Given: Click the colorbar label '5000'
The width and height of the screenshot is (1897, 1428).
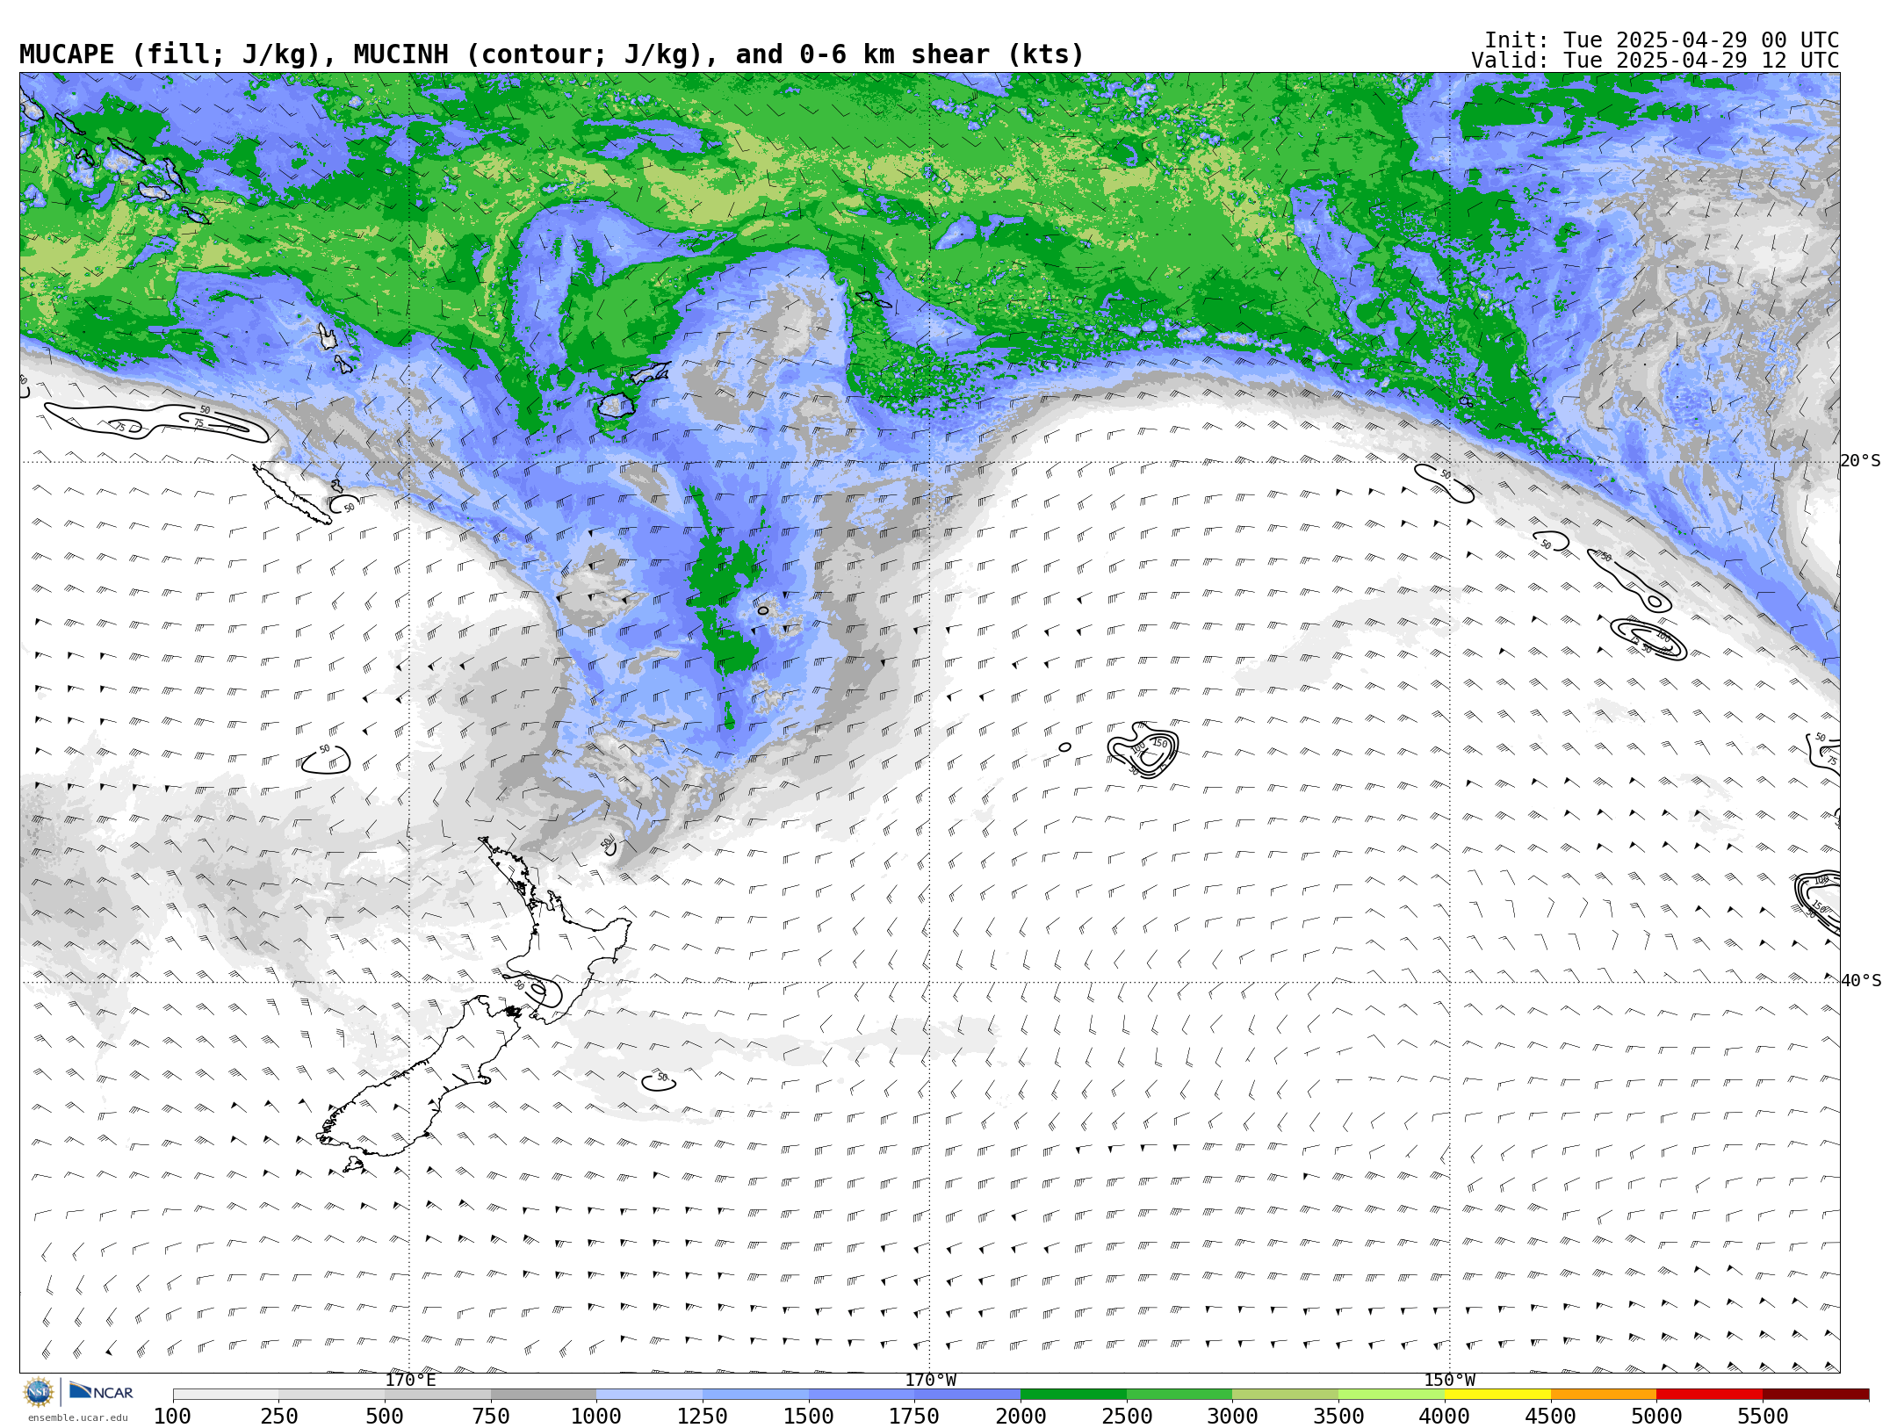Looking at the screenshot, I should (1656, 1417).
